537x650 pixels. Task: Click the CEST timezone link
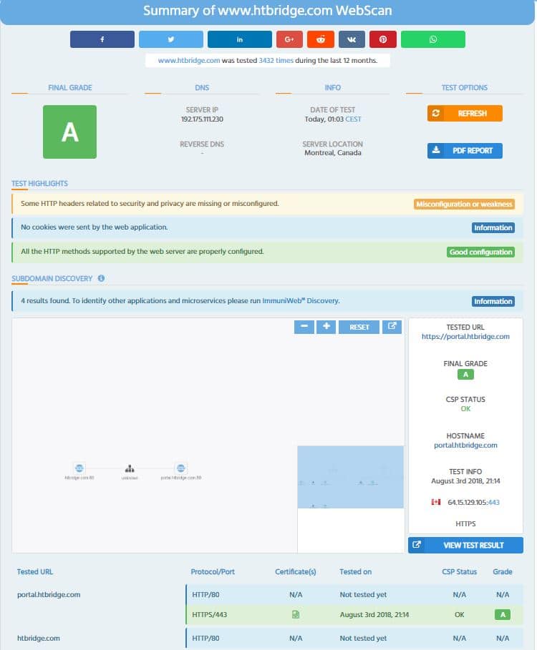(353, 119)
